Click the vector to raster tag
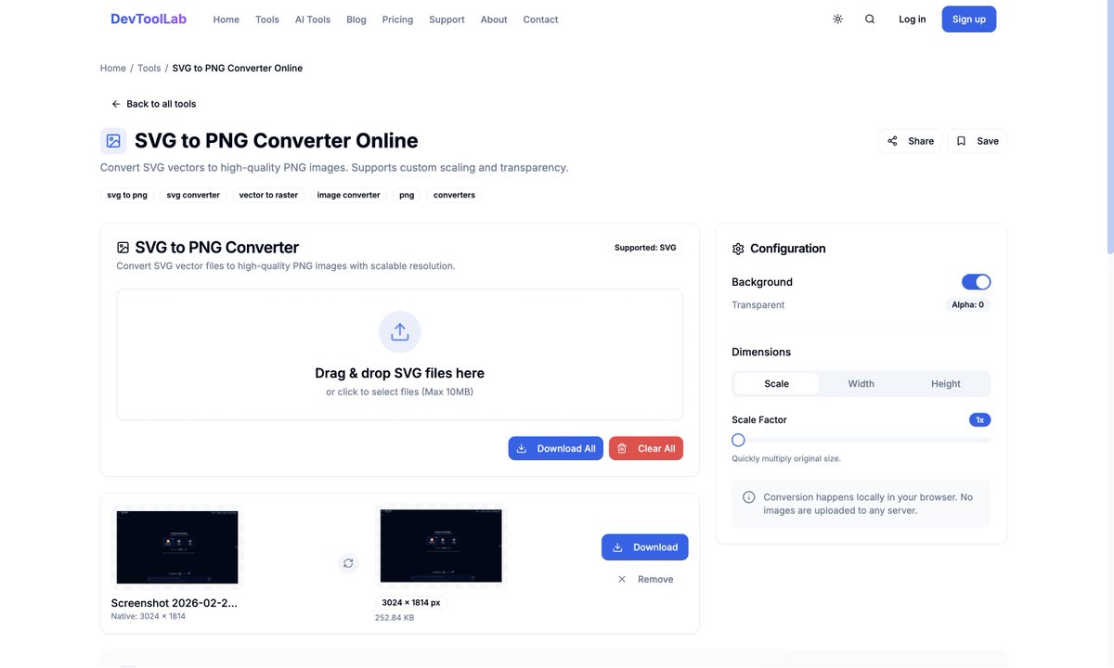The width and height of the screenshot is (1114, 668). (x=268, y=195)
